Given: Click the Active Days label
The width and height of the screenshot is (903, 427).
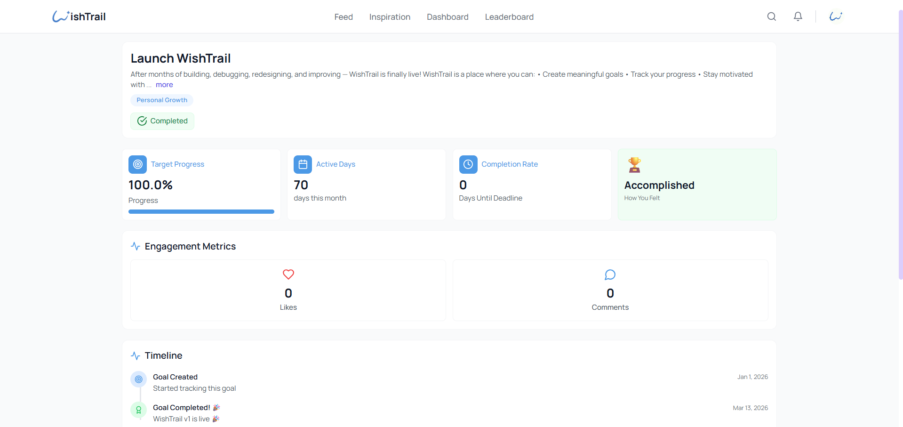Looking at the screenshot, I should 336,164.
